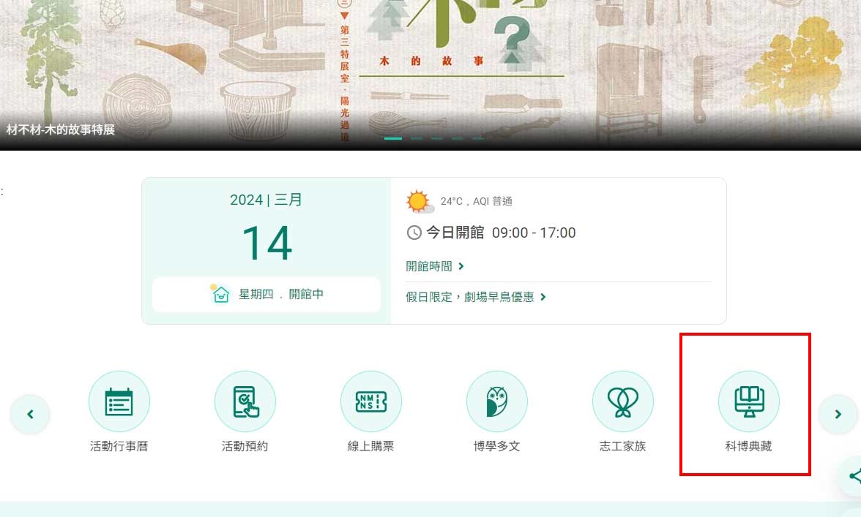Open the 活動預約 reservation icon
Viewport: 861px width, 517px height.
(245, 402)
